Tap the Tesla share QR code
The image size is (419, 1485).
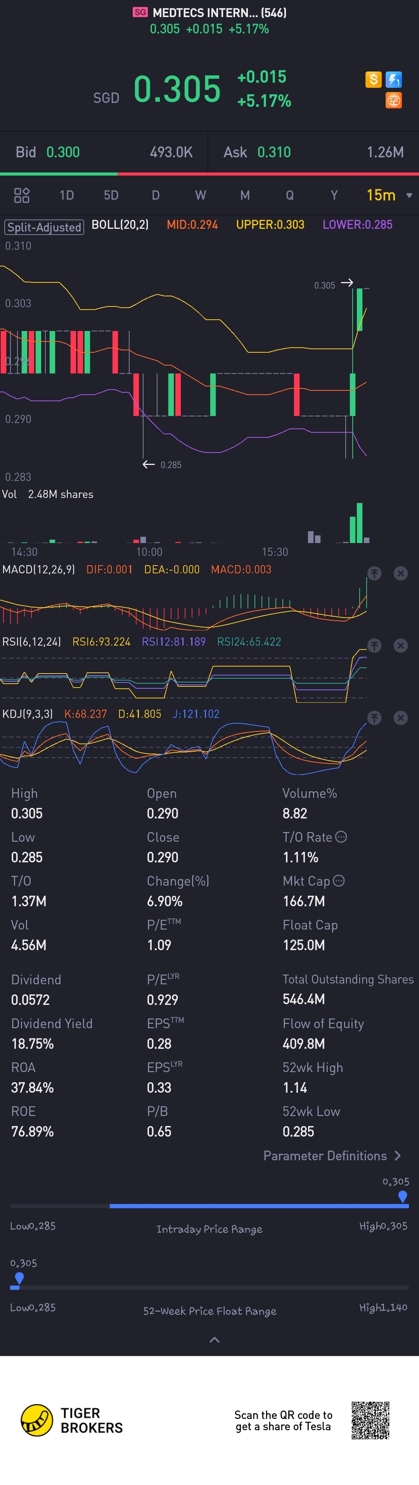click(371, 1421)
